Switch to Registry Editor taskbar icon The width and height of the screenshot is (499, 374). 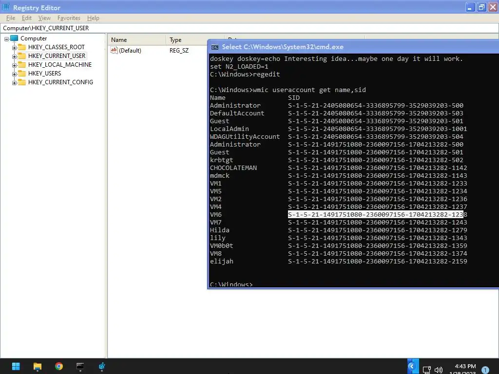tap(102, 366)
